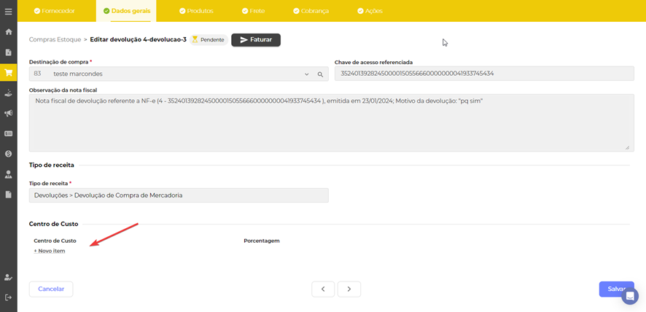Switch to the Produtos tab

pos(196,11)
